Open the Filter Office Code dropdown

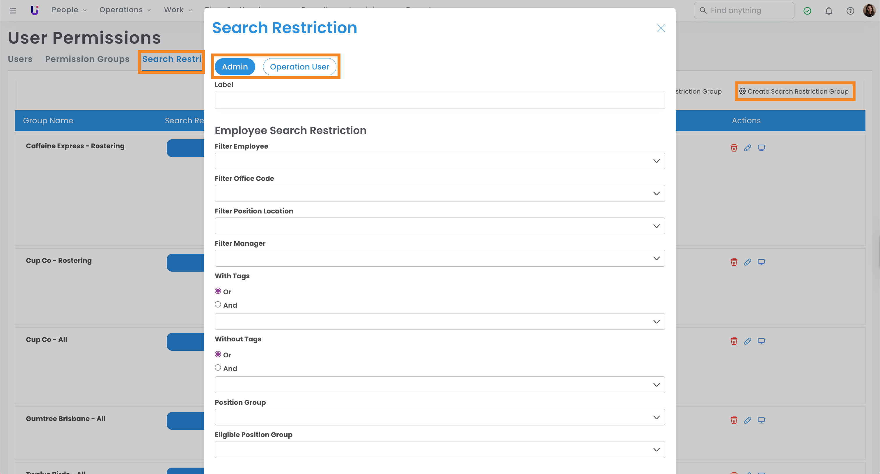click(439, 193)
